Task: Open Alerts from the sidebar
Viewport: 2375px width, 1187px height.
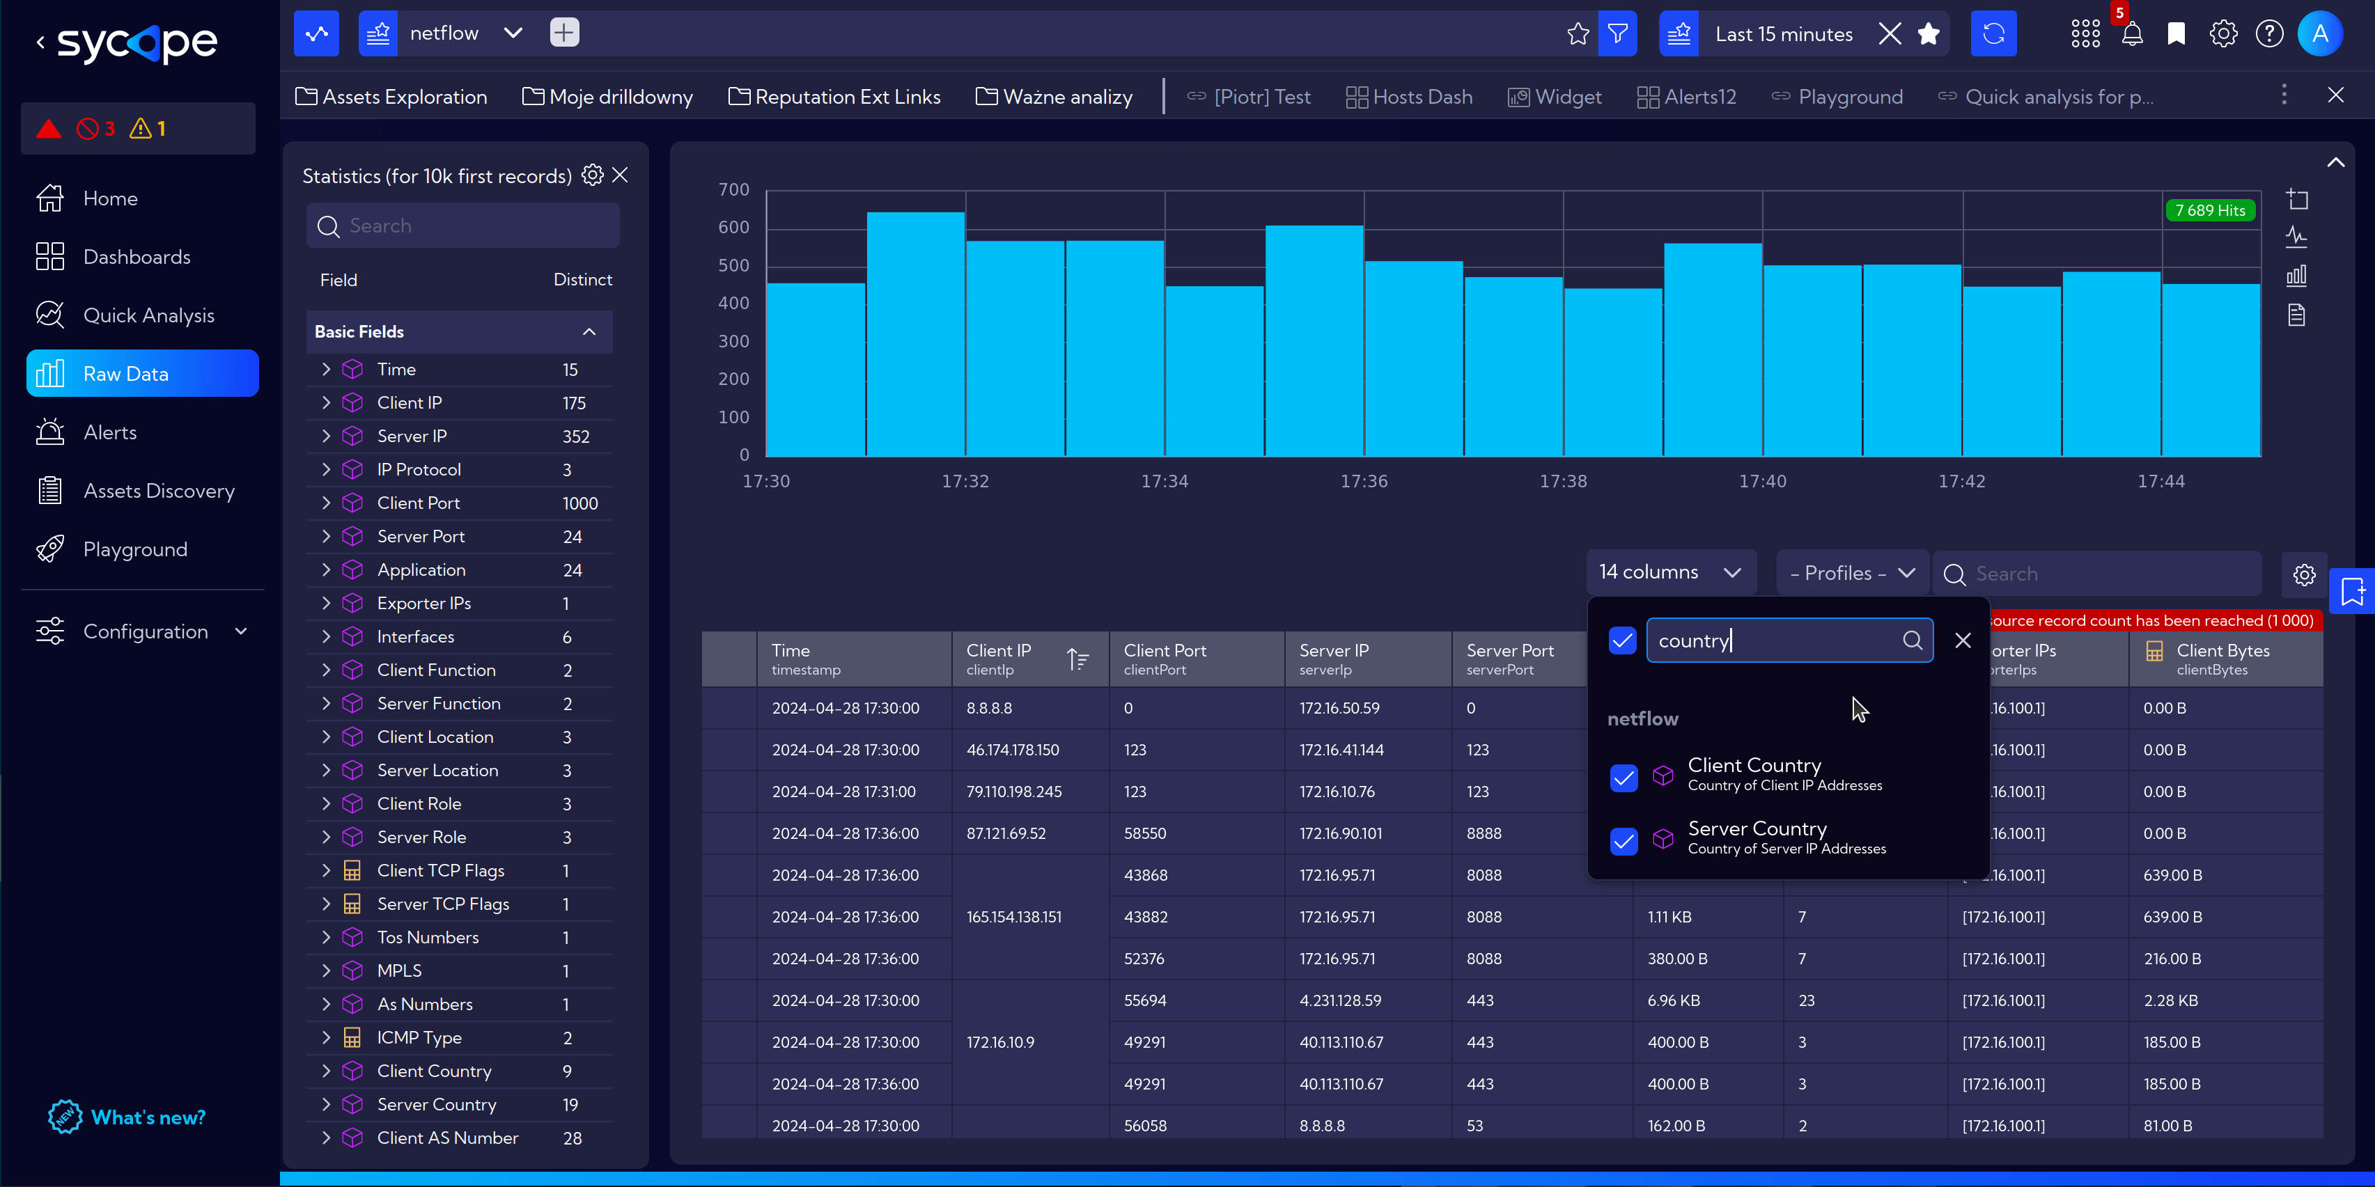Action: 143,432
